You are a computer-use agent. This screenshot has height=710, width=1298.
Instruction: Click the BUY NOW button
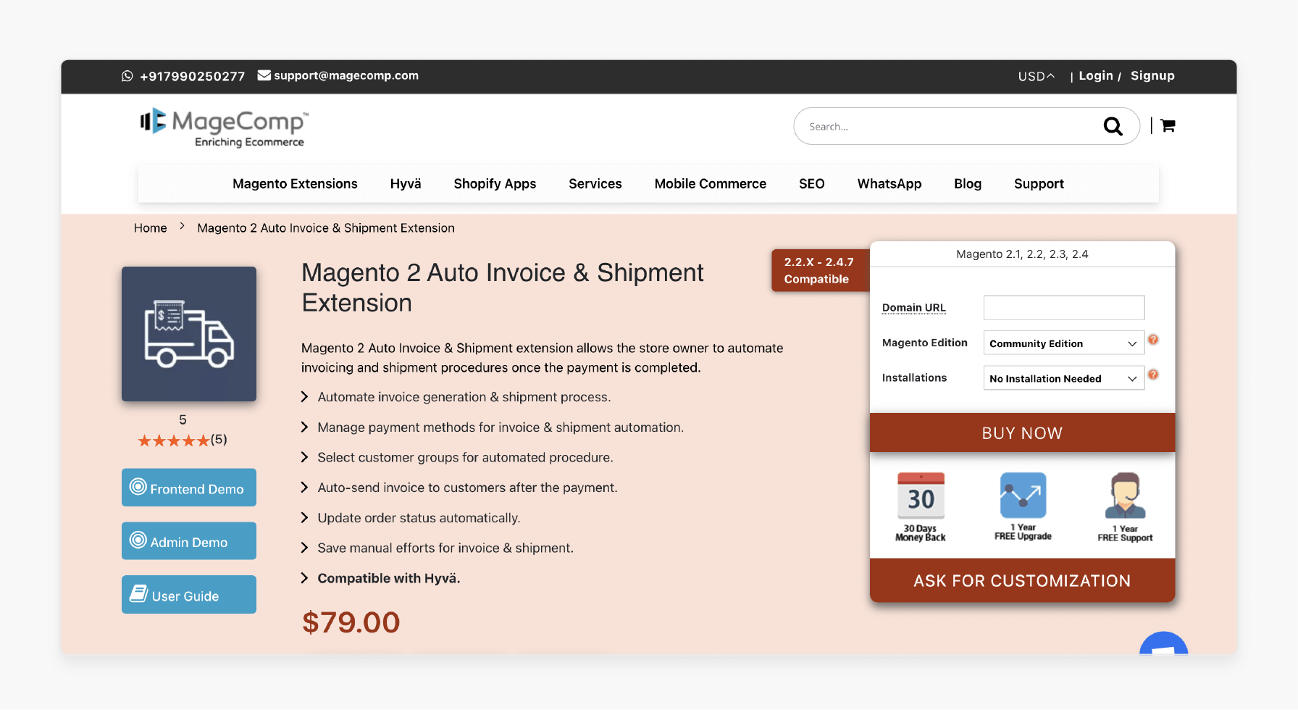click(1022, 433)
